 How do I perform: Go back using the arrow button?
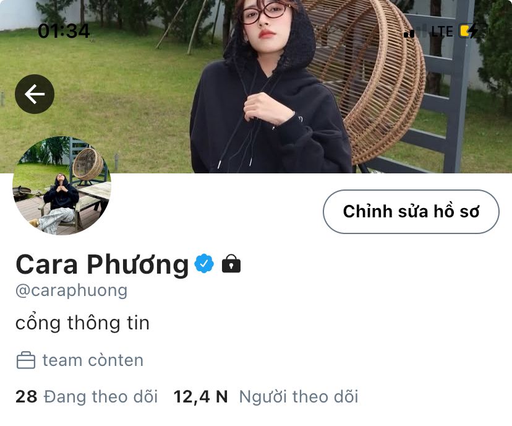tap(35, 94)
